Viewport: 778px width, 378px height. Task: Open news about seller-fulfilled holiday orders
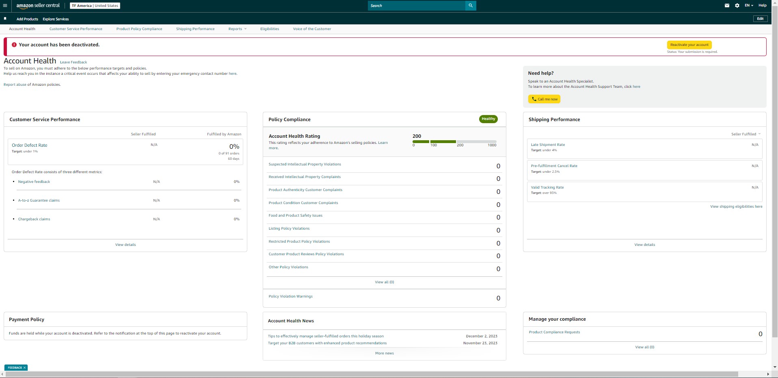coord(326,336)
